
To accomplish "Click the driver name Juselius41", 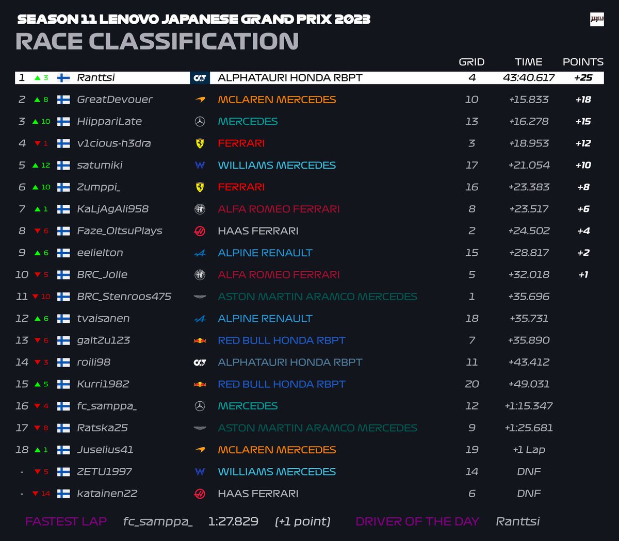I will click(105, 450).
